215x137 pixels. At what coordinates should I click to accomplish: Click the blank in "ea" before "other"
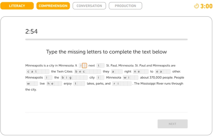(165, 72)
